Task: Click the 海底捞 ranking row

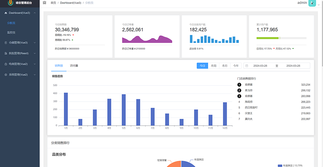Action: click(x=274, y=102)
